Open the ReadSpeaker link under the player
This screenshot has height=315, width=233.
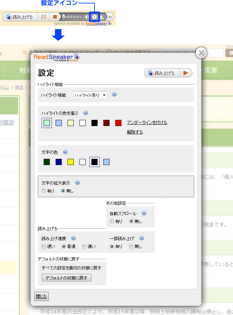coord(97,23)
